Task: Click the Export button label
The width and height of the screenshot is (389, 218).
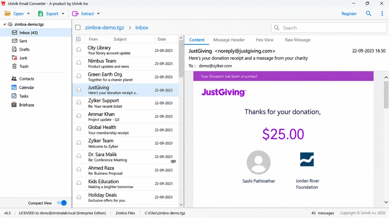Action: tap(52, 14)
